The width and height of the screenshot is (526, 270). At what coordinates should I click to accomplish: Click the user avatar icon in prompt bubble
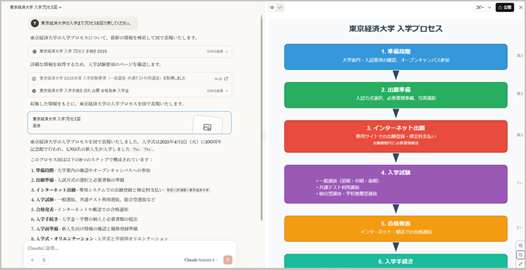click(35, 23)
